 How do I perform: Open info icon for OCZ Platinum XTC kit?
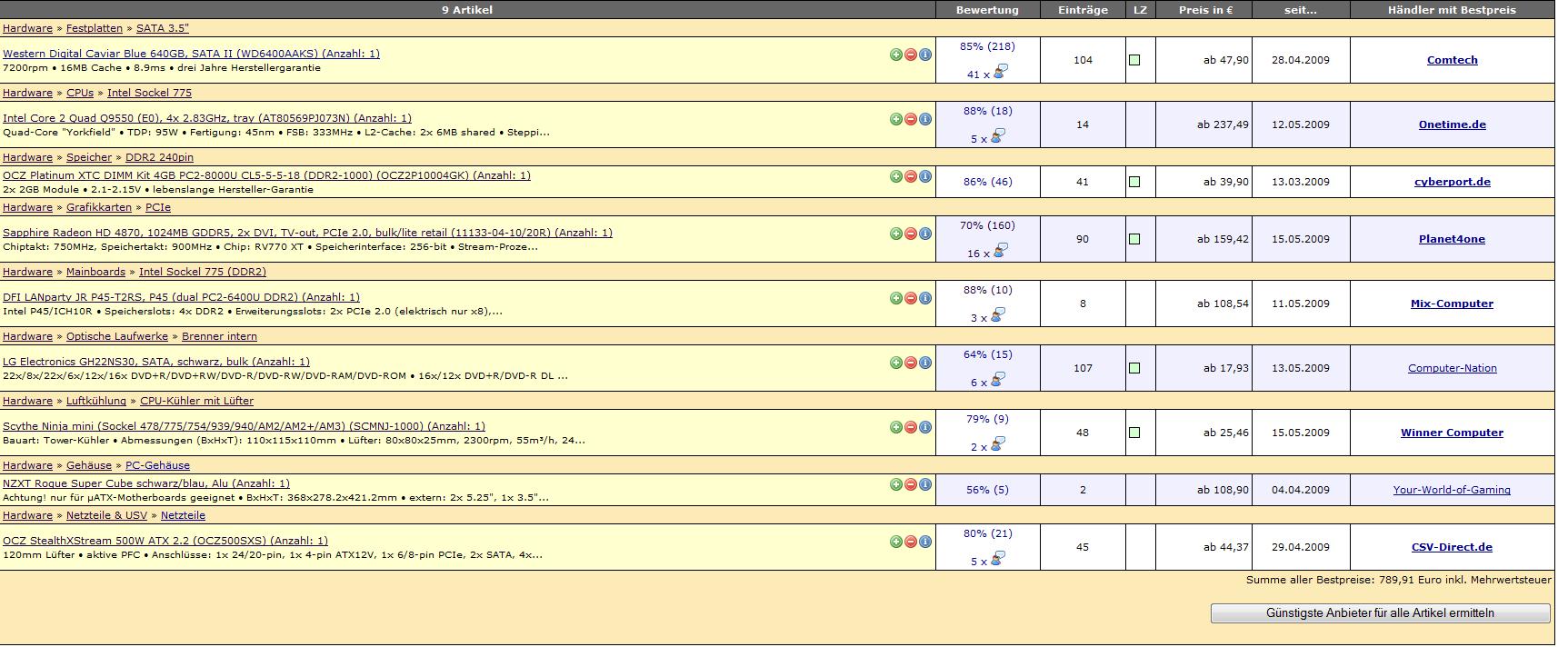tap(924, 176)
